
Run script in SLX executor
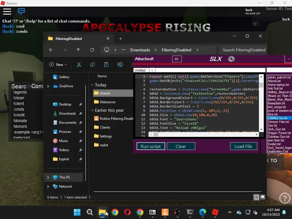(151, 146)
